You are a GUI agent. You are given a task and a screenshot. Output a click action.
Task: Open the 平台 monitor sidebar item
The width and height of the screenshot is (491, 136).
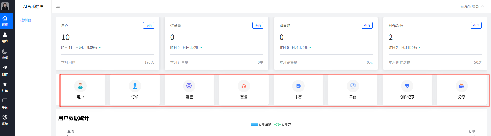pyautogui.click(x=5, y=103)
